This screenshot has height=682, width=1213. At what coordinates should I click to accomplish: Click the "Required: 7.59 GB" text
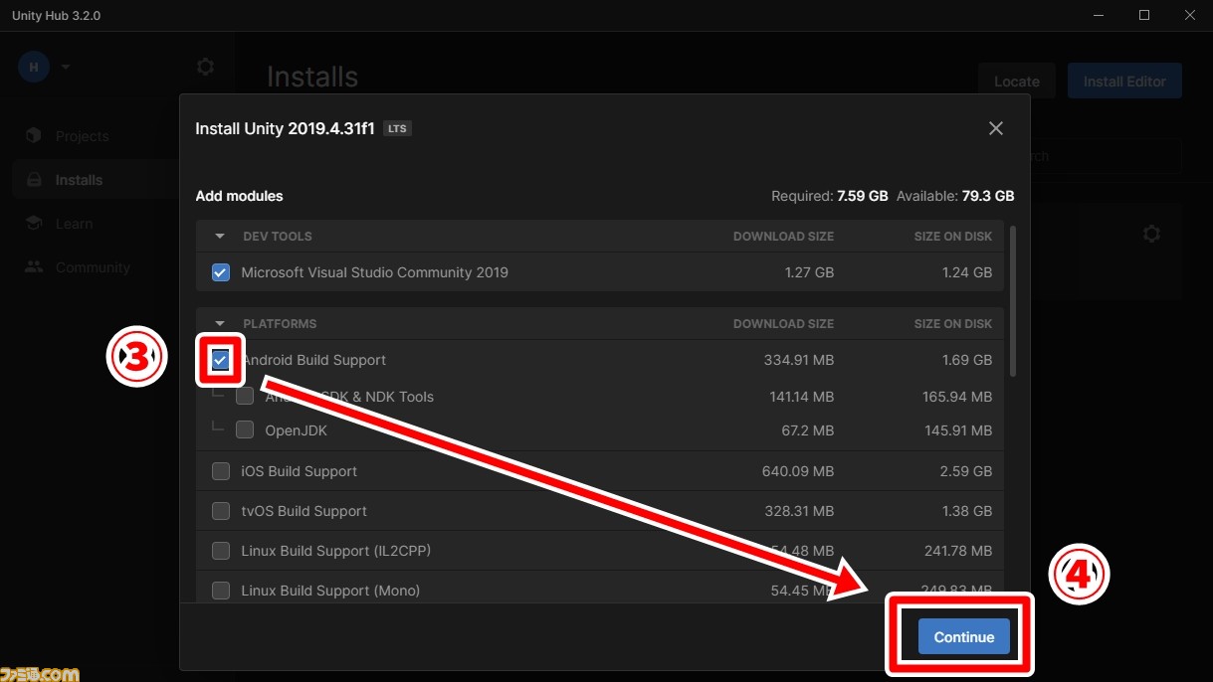tap(830, 196)
